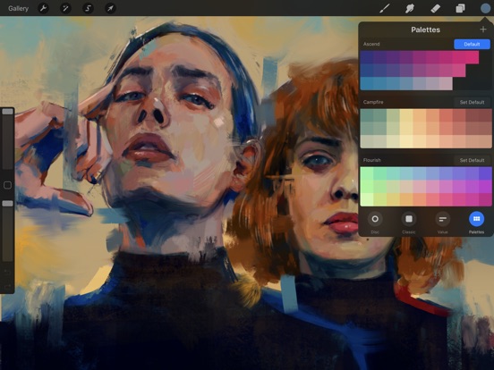Click the Ascend palette name

pos(371,44)
